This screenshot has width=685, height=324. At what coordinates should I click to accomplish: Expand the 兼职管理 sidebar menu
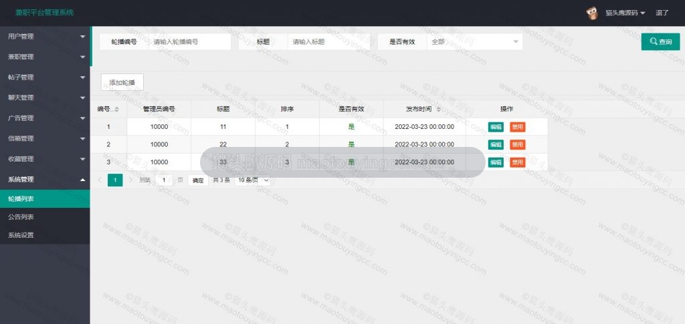45,57
